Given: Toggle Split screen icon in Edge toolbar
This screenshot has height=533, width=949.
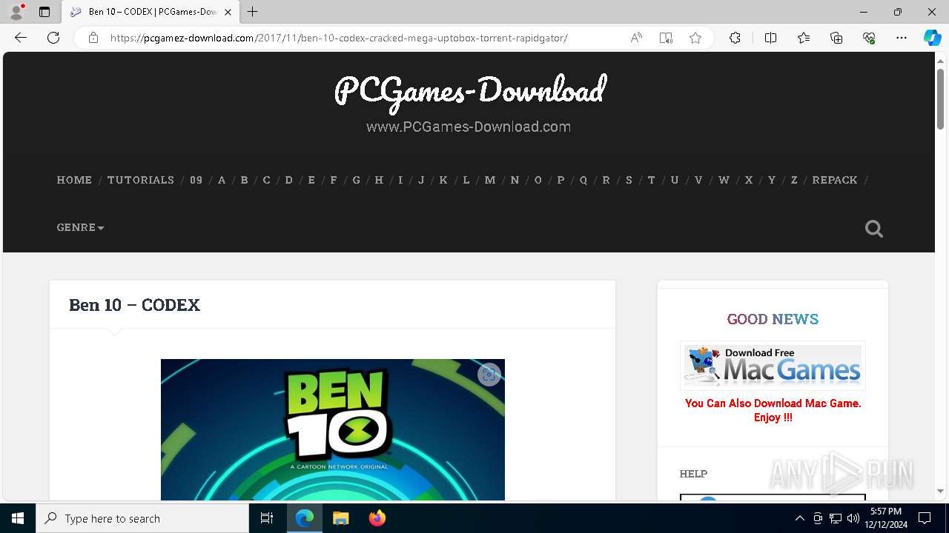Looking at the screenshot, I should 770,38.
